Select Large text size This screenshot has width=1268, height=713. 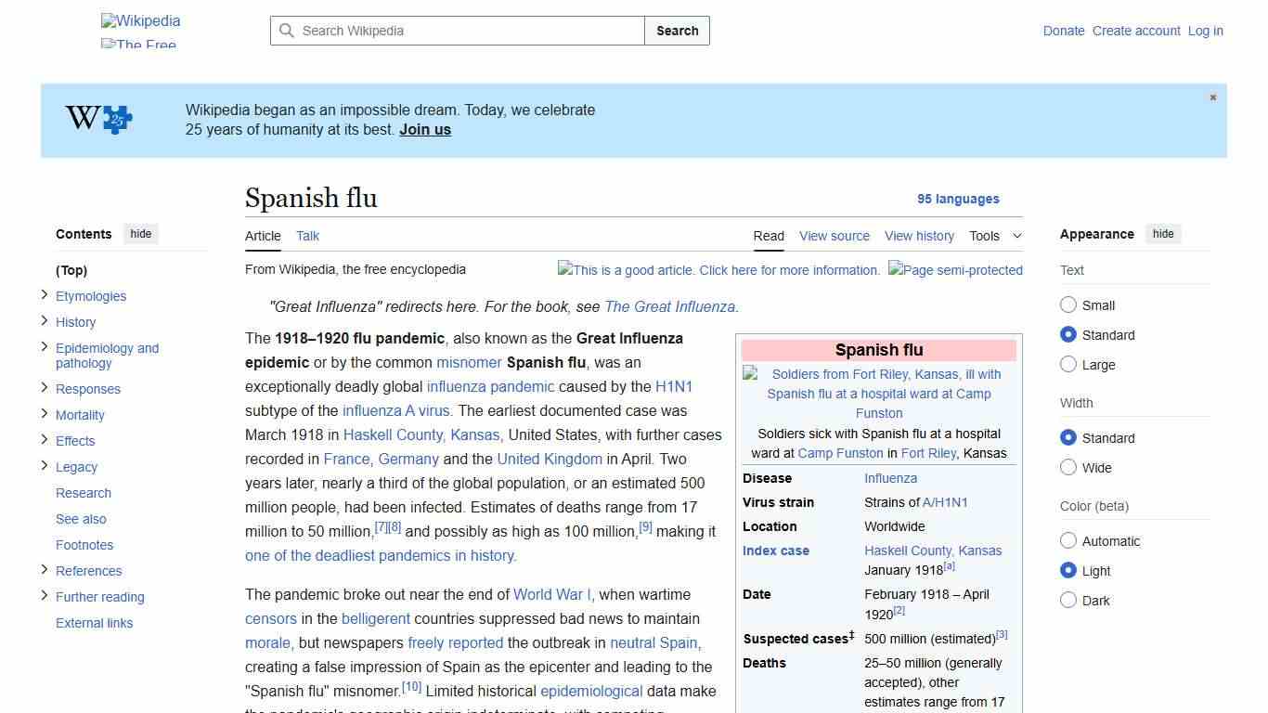(x=1068, y=364)
